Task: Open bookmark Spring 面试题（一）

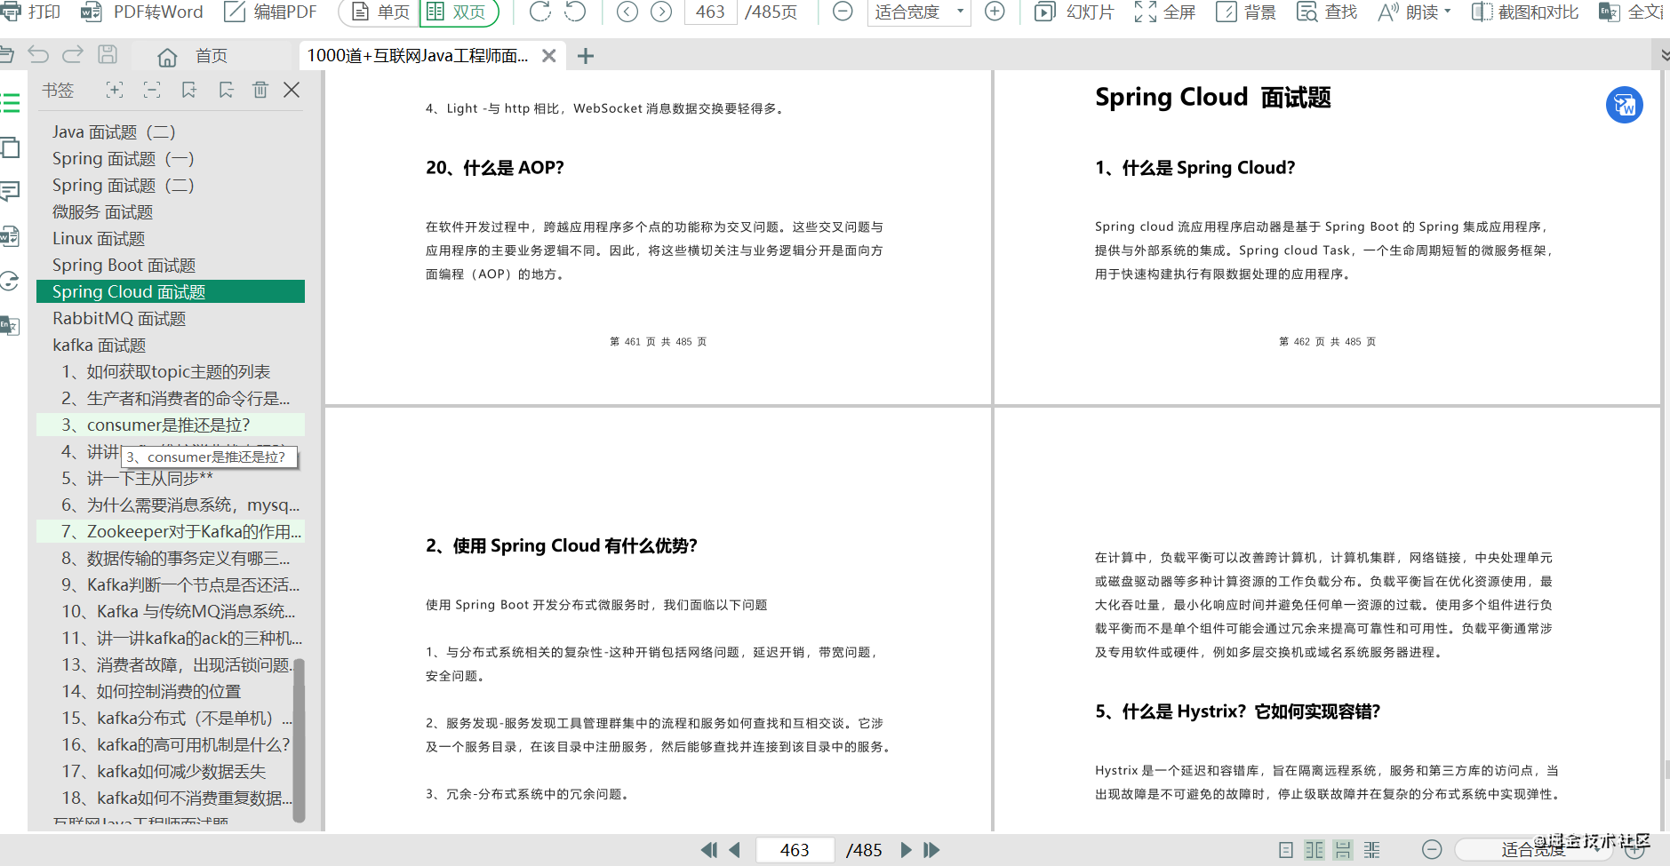Action: pyautogui.click(x=123, y=159)
